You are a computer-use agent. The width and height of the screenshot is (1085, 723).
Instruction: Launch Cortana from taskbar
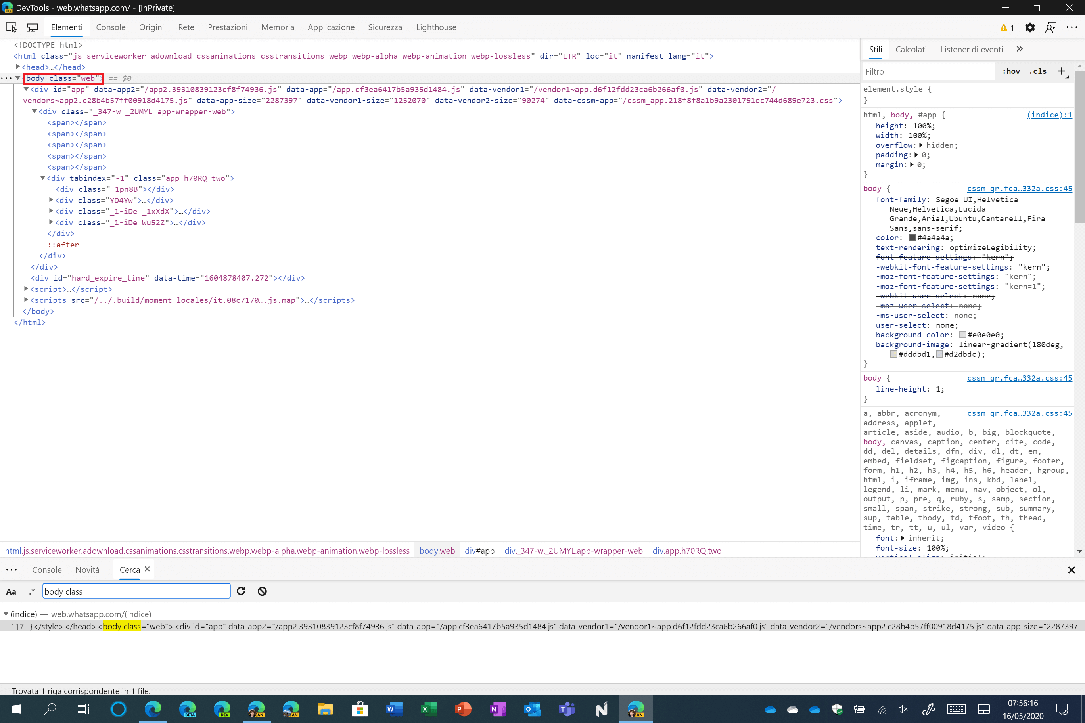[118, 709]
